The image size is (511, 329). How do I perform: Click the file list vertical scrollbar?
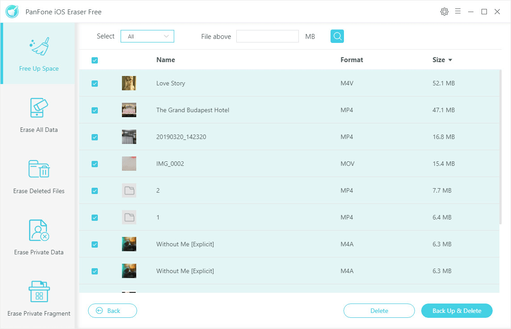(500, 147)
